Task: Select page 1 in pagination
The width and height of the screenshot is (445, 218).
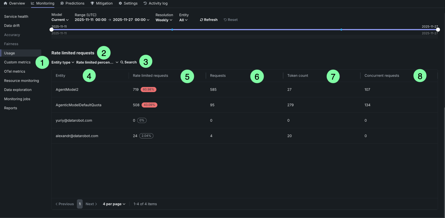Action: 80,204
